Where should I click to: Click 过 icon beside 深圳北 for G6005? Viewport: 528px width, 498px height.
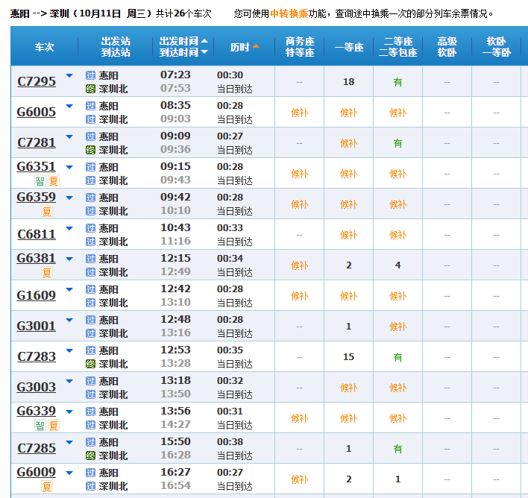(90, 119)
